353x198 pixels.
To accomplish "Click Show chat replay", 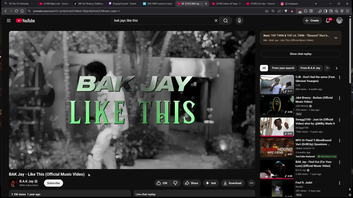I will pos(301,54).
